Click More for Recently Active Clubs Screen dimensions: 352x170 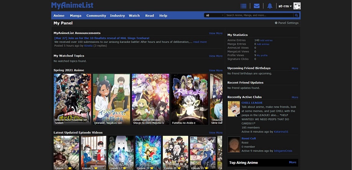click(295, 97)
